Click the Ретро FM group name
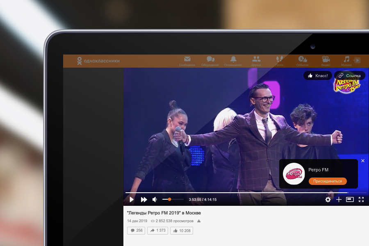 click(318, 170)
